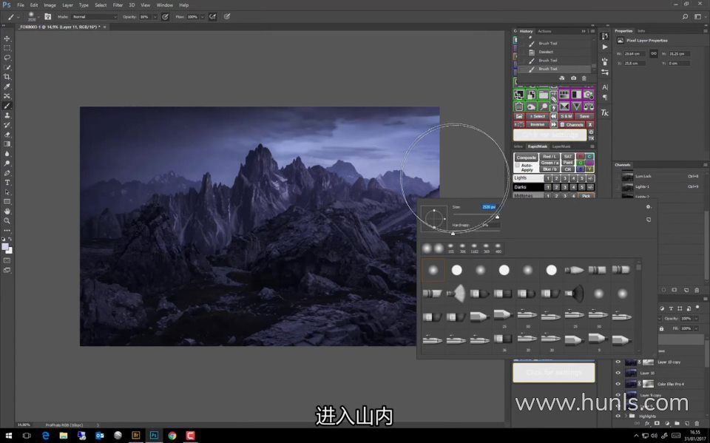Image resolution: width=710 pixels, height=443 pixels.
Task: Open the Filter menu
Action: [x=118, y=5]
